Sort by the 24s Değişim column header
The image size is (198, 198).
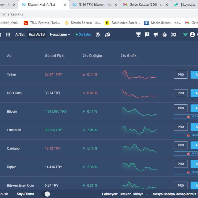click(92, 56)
